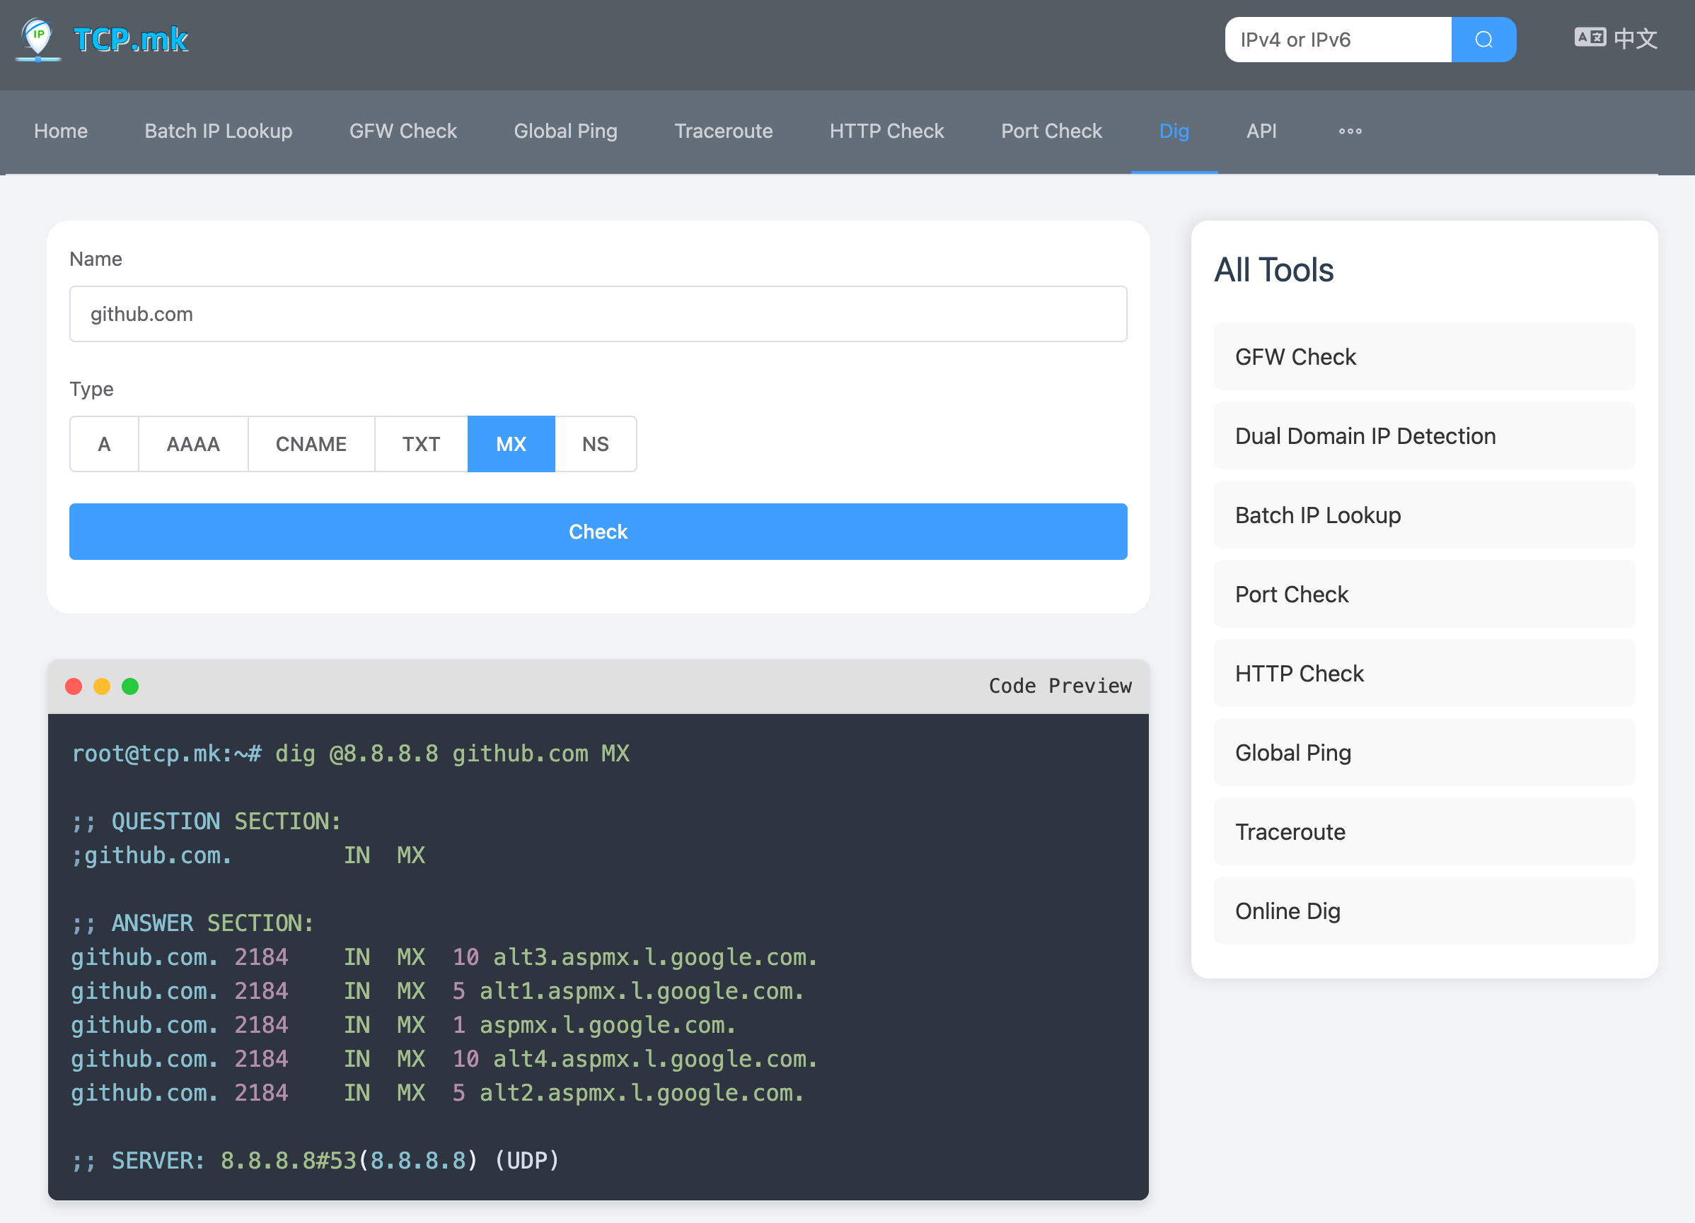Open the three-dot more menu
The width and height of the screenshot is (1695, 1223).
[x=1350, y=131]
